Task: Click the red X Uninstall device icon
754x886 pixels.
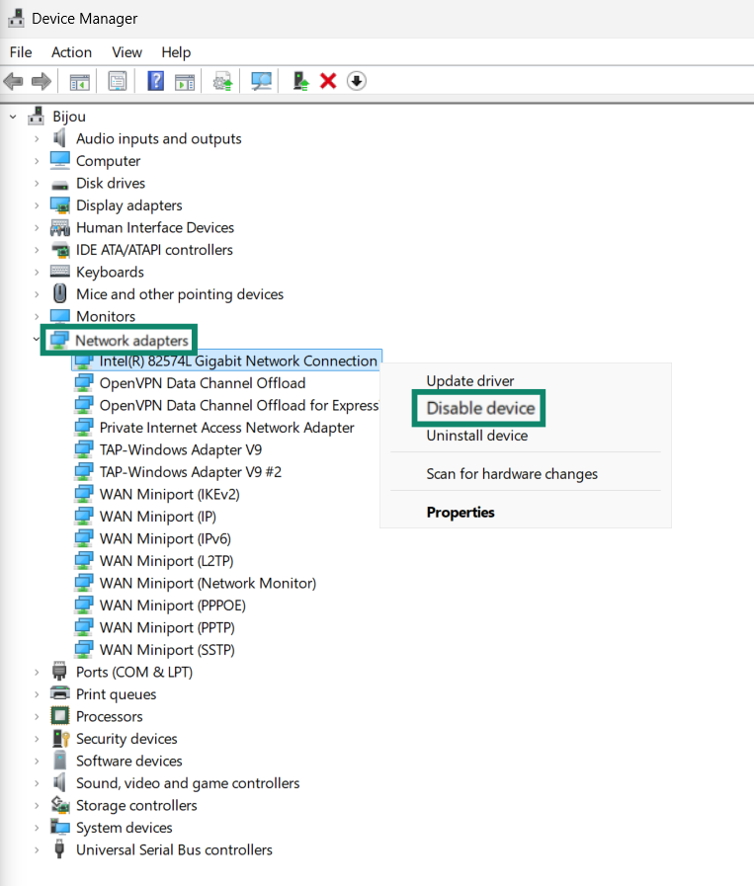Action: click(328, 81)
